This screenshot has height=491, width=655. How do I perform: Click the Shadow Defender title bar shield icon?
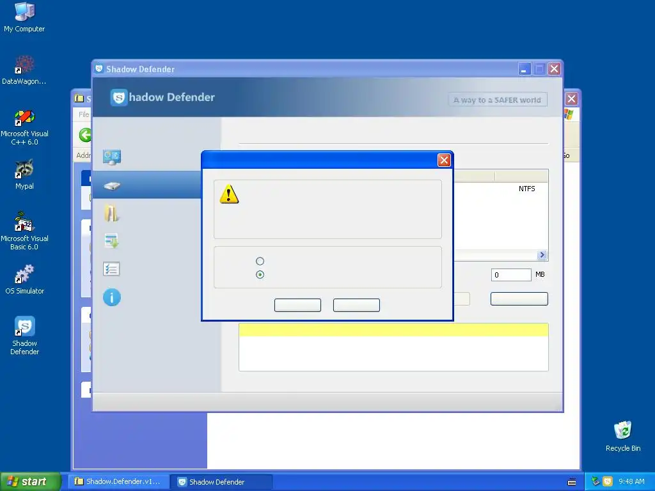[x=99, y=68]
